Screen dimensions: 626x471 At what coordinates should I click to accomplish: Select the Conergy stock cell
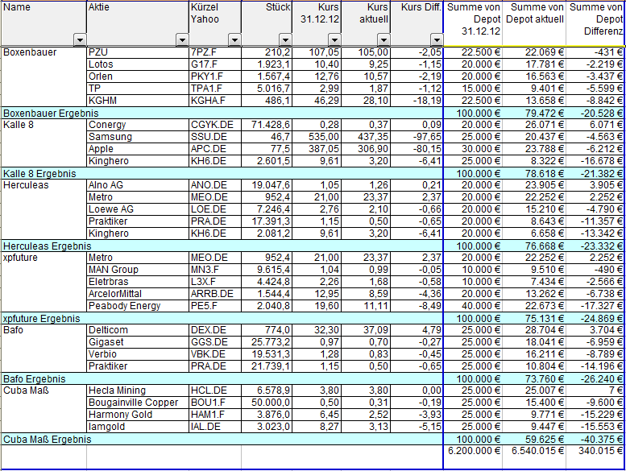[x=138, y=125]
